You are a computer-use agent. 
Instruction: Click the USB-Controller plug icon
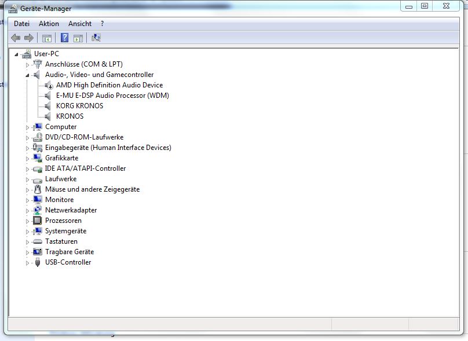38,262
